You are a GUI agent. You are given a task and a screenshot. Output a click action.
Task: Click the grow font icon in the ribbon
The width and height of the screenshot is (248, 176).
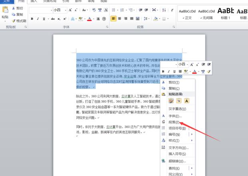pos(70,10)
